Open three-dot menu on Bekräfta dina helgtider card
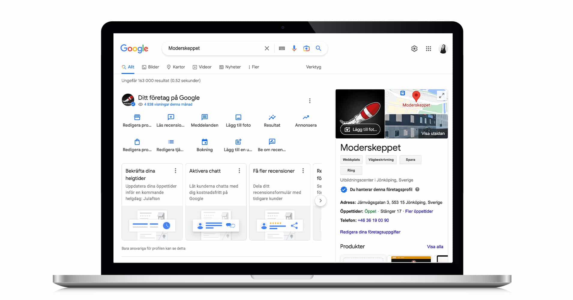 tap(176, 171)
